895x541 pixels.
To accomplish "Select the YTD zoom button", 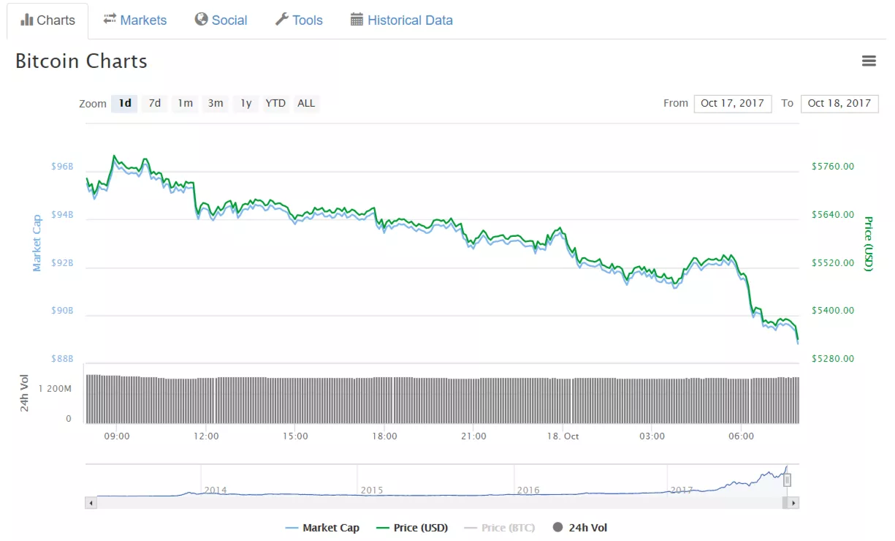I will point(275,103).
